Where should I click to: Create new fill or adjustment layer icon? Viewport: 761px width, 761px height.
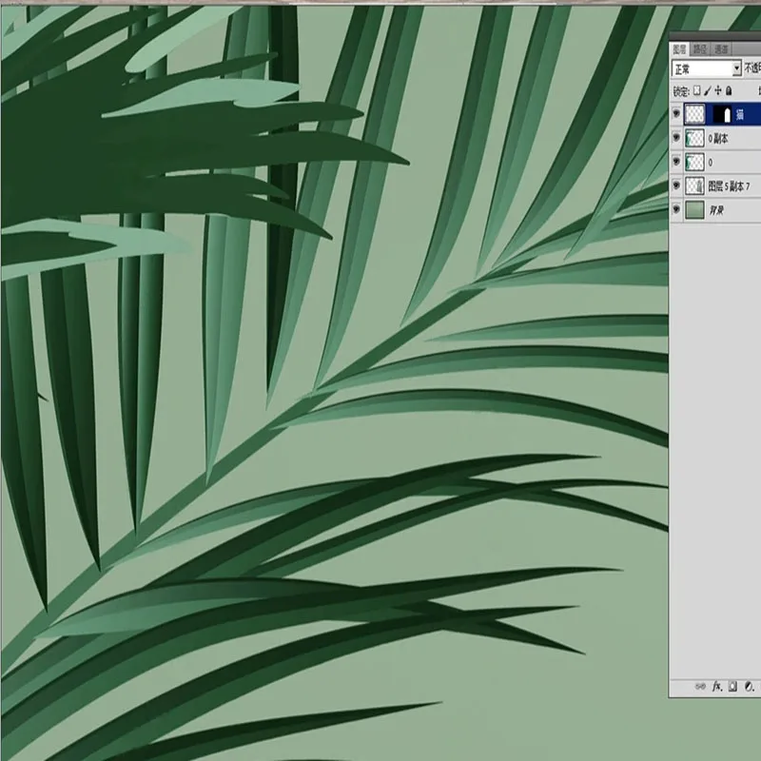pos(750,686)
